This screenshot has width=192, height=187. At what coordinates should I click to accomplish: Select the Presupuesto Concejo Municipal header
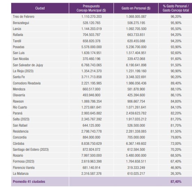91,8
